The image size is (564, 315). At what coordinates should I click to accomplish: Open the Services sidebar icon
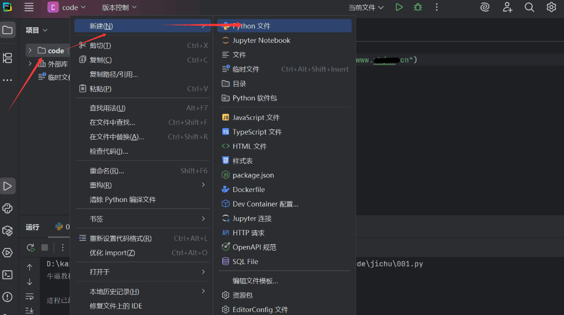pyautogui.click(x=8, y=253)
